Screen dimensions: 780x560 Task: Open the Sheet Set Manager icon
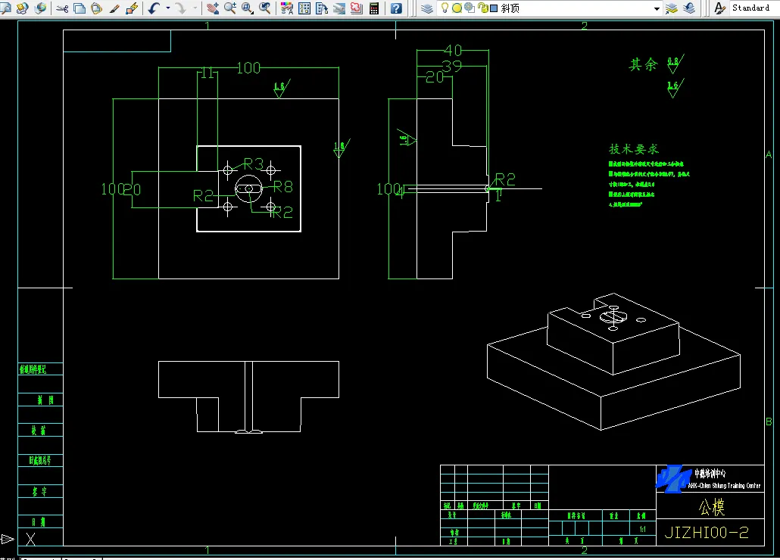coord(339,8)
